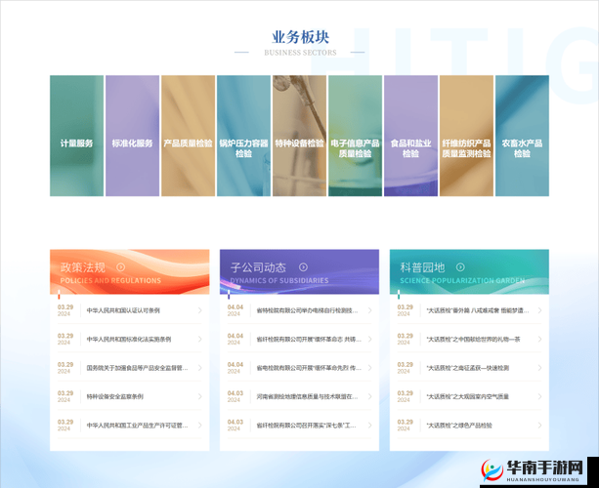Open the 标准化服务 sector card
Image resolution: width=599 pixels, height=488 pixels.
[x=132, y=136]
